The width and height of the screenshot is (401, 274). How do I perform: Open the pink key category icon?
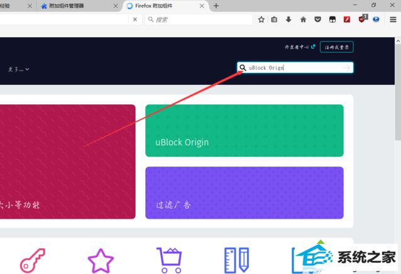click(33, 261)
